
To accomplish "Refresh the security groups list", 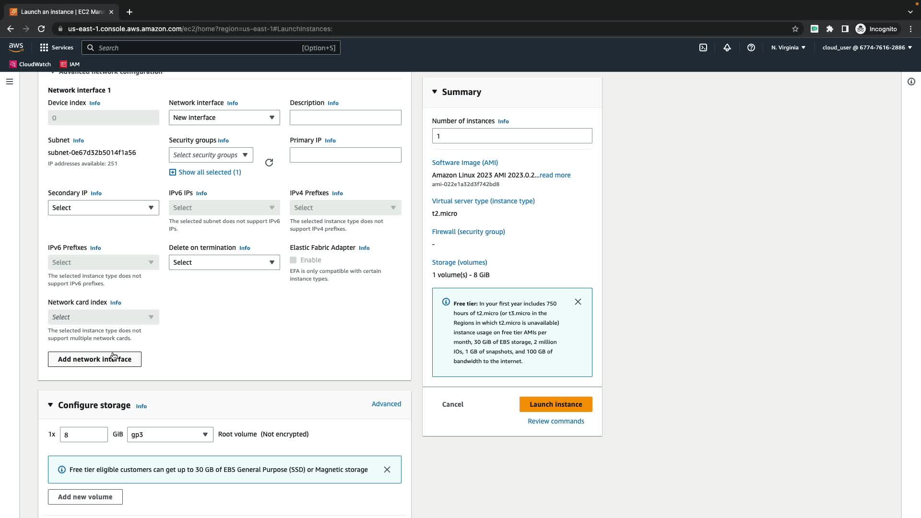I will [269, 163].
